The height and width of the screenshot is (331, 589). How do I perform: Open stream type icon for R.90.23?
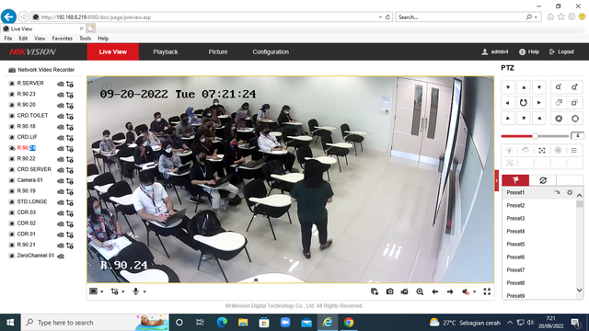click(70, 95)
